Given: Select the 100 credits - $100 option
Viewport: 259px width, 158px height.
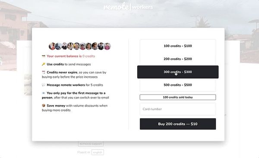Looking at the screenshot, I should [178, 46].
